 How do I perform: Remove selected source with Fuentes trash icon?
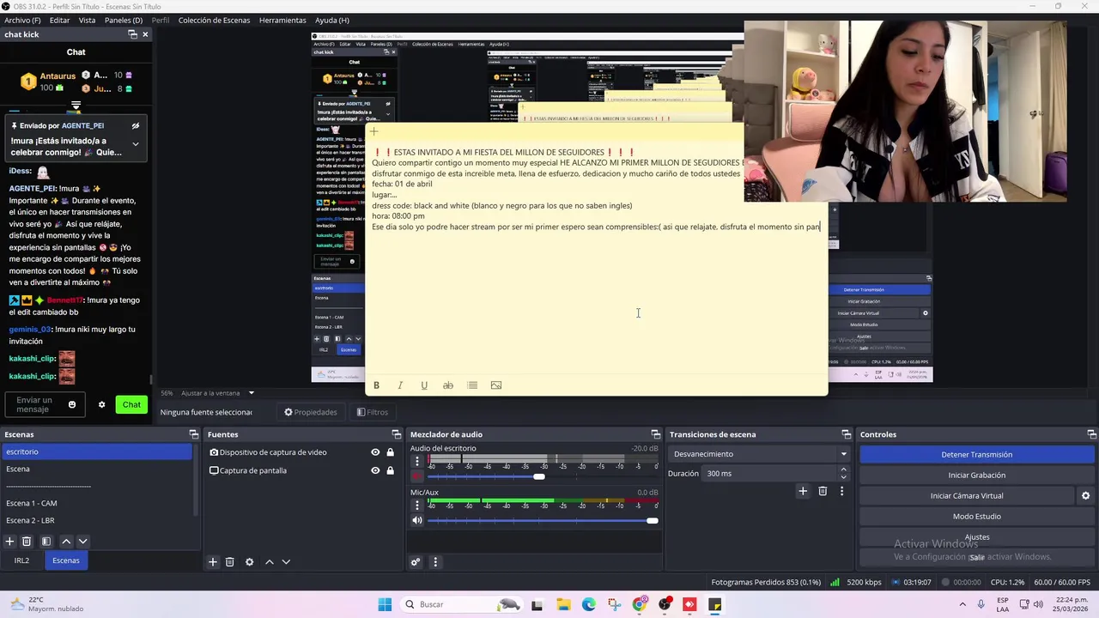point(230,562)
